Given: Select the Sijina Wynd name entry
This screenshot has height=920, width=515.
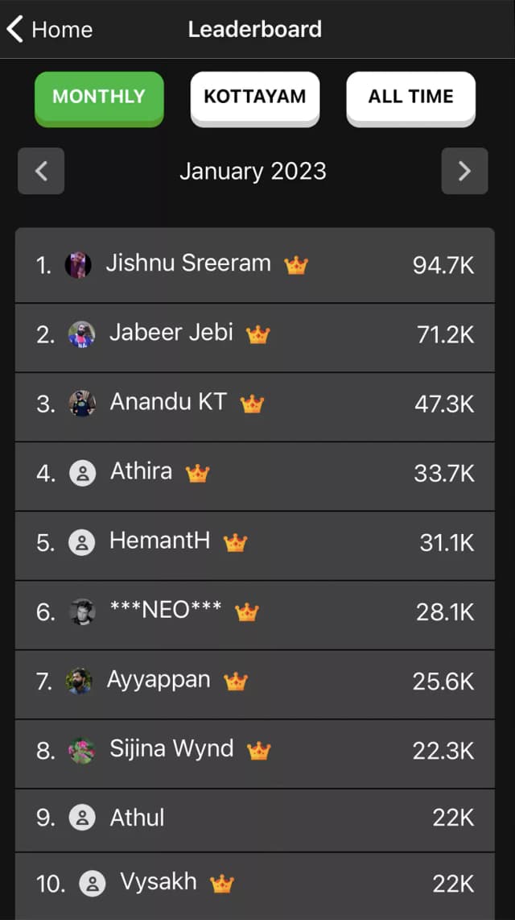Looking at the screenshot, I should [x=171, y=749].
